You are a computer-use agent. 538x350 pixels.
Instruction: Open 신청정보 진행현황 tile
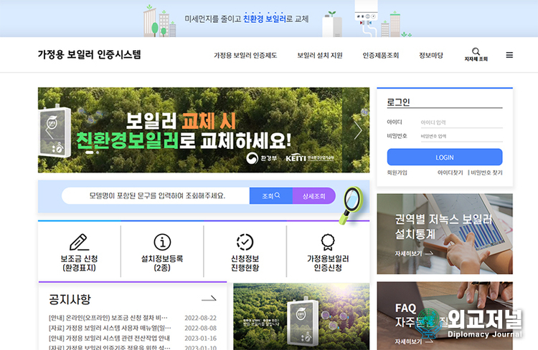[245, 251]
